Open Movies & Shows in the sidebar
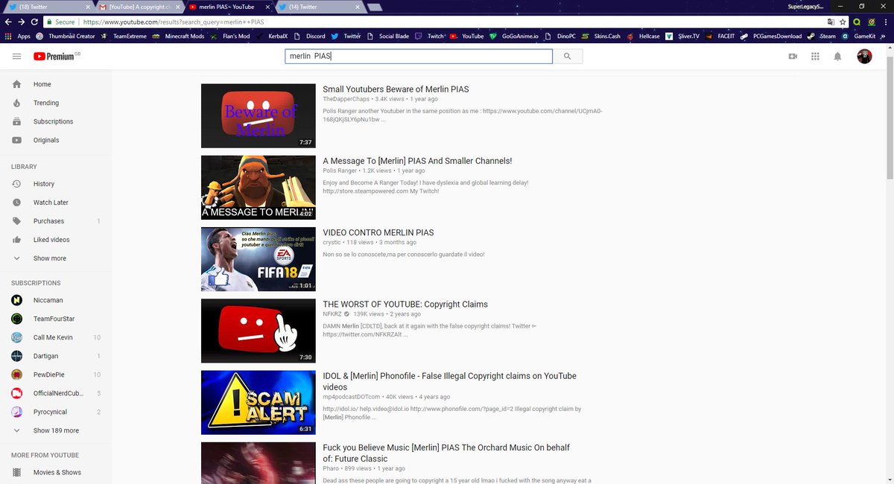The width and height of the screenshot is (894, 484). (x=56, y=472)
